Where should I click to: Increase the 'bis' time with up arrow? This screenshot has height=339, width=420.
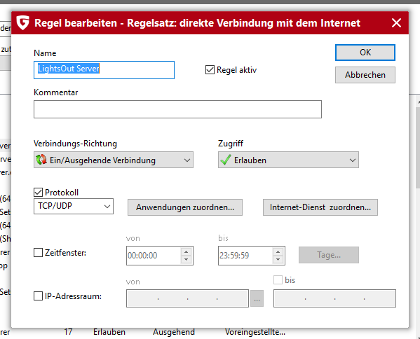click(278, 251)
